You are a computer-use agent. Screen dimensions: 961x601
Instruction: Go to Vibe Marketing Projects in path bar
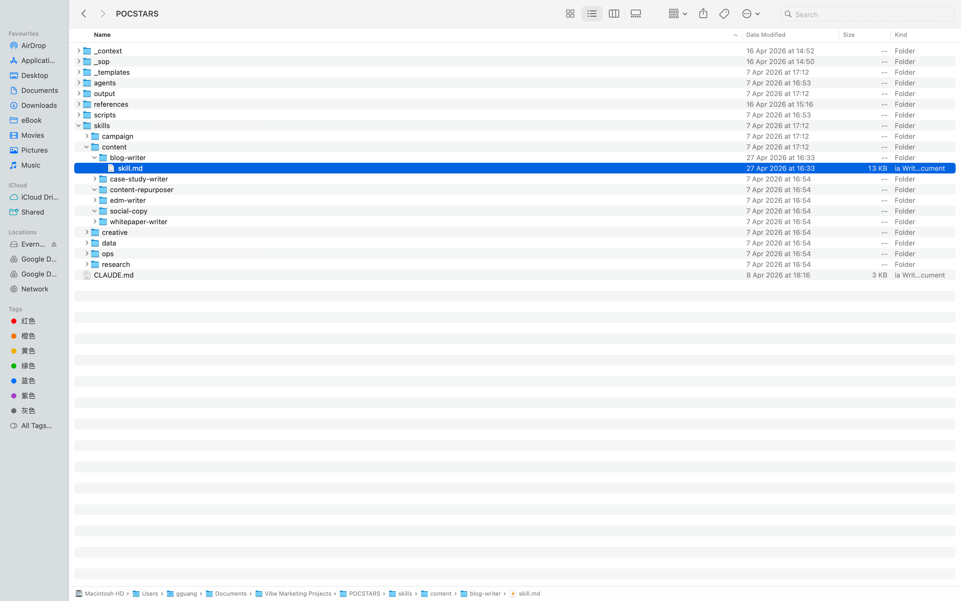(293, 594)
